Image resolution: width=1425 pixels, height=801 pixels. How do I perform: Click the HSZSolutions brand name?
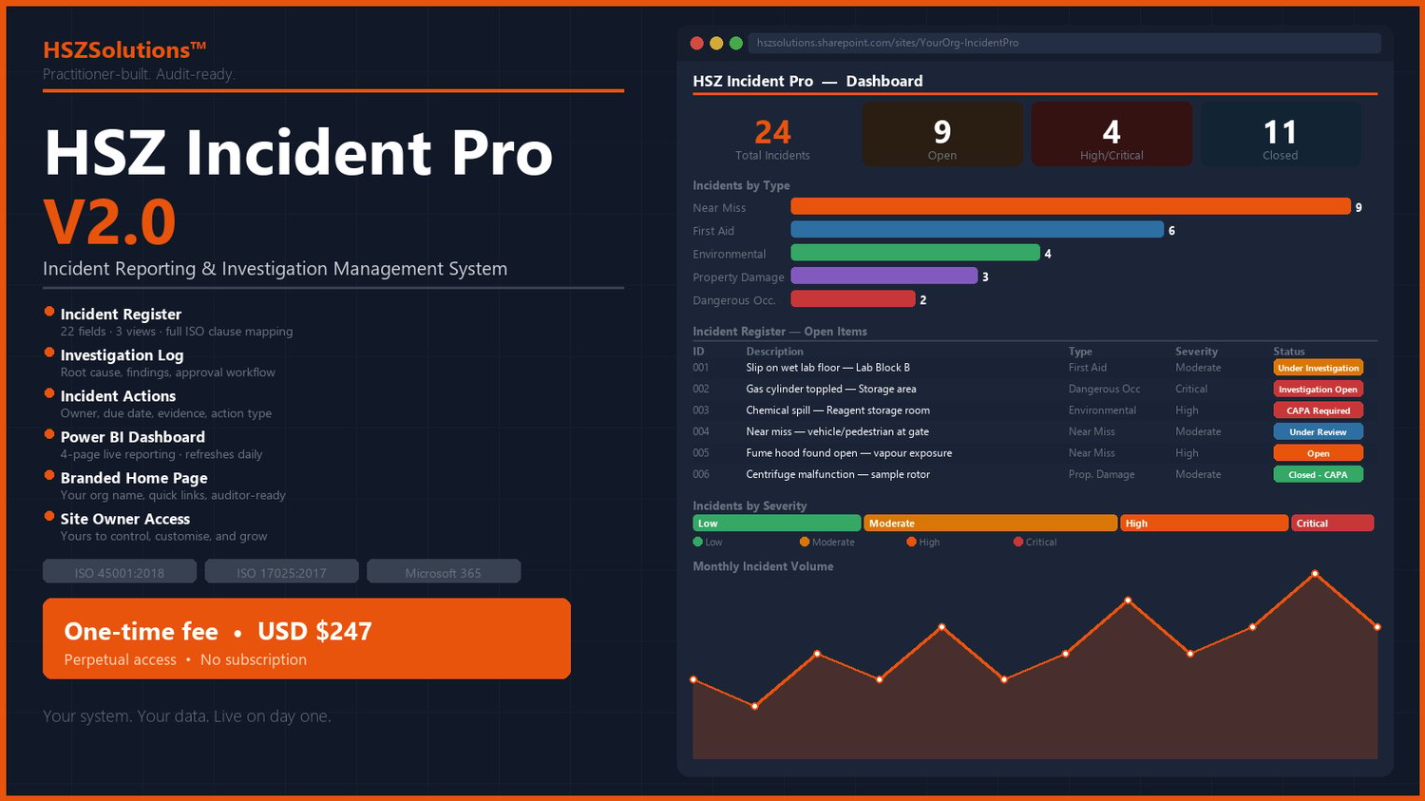[x=124, y=50]
